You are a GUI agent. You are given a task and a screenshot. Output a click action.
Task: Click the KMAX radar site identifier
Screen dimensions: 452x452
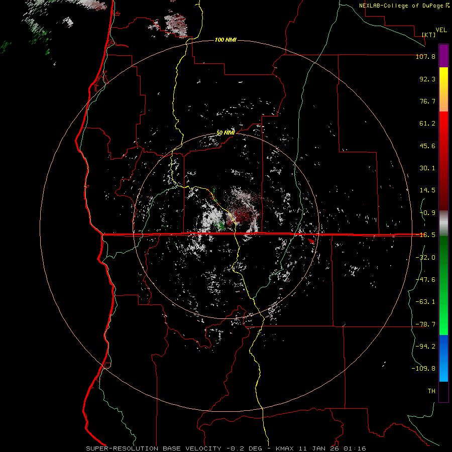(x=286, y=448)
